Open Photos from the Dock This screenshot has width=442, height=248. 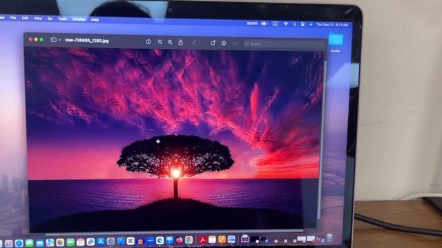(x=60, y=242)
